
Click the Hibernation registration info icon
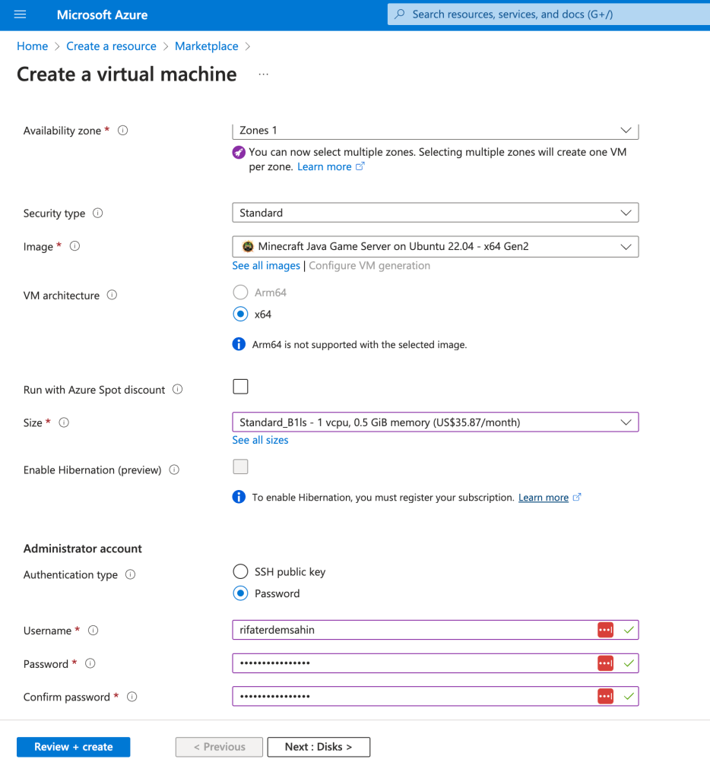[x=239, y=497]
